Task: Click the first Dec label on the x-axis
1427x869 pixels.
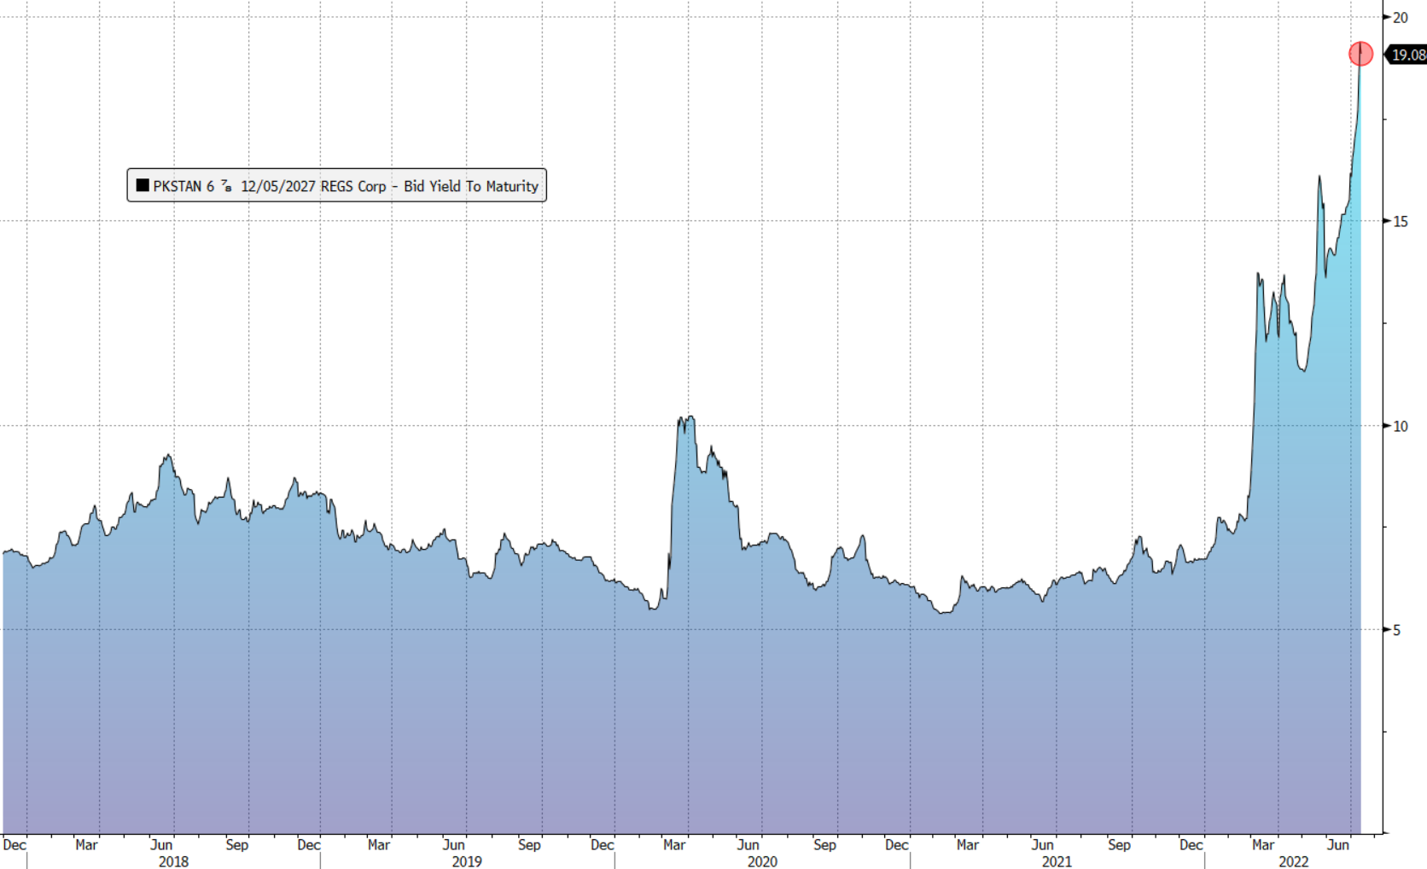Action: click(15, 844)
